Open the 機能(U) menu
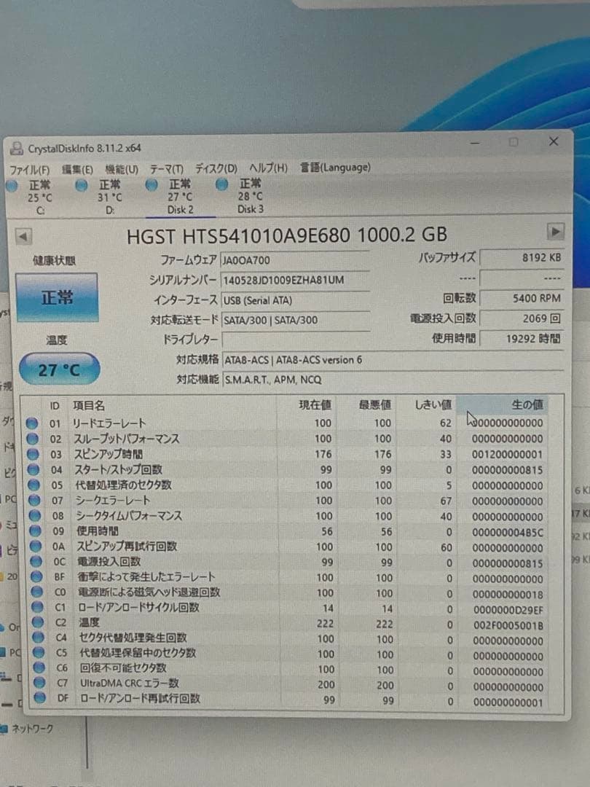This screenshot has width=590, height=787. (x=121, y=168)
